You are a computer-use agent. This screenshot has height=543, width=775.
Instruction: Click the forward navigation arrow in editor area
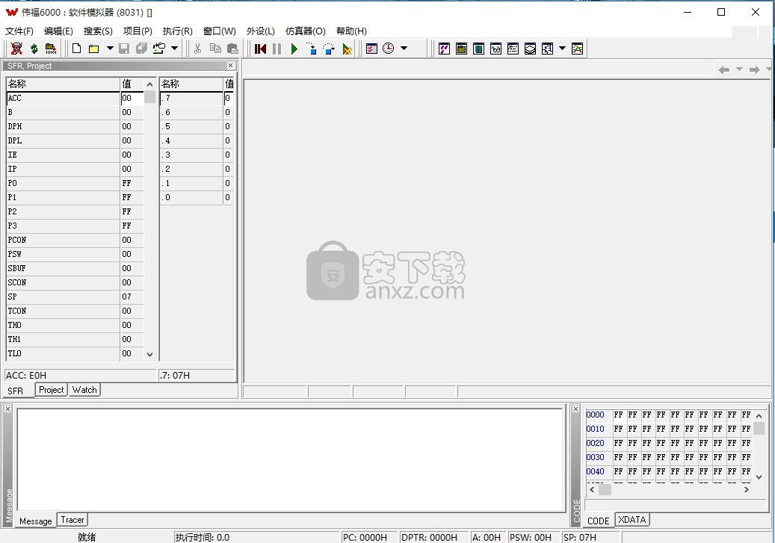coord(754,69)
